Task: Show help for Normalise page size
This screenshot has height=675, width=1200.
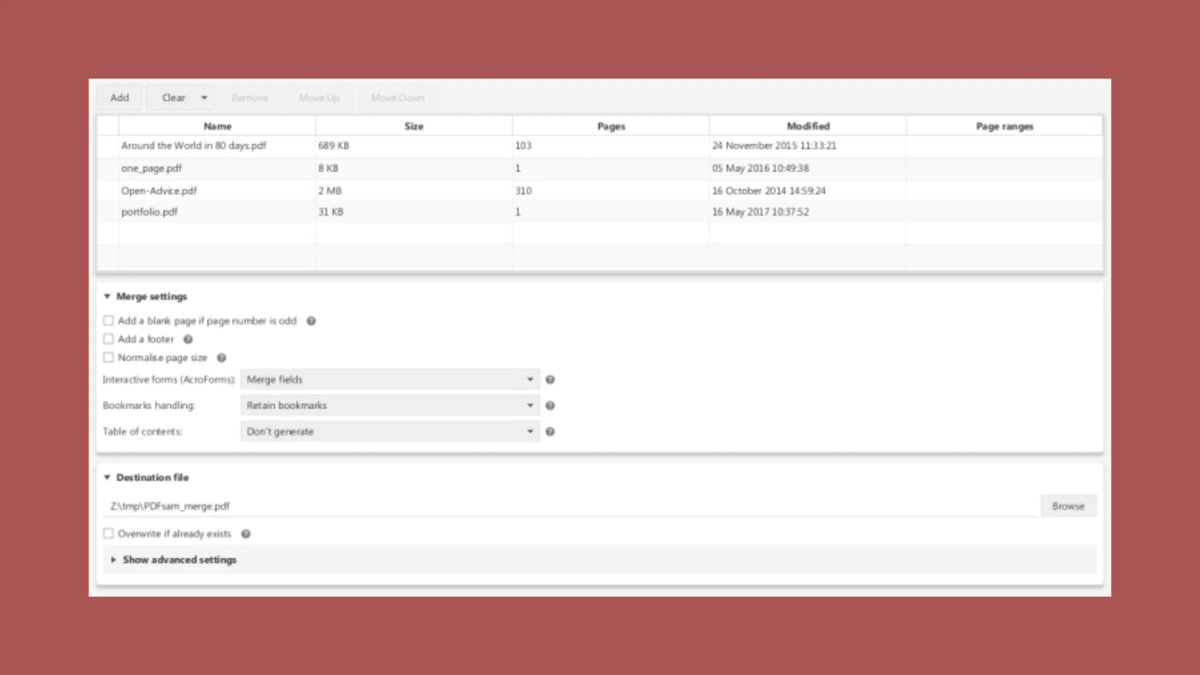Action: pyautogui.click(x=222, y=358)
